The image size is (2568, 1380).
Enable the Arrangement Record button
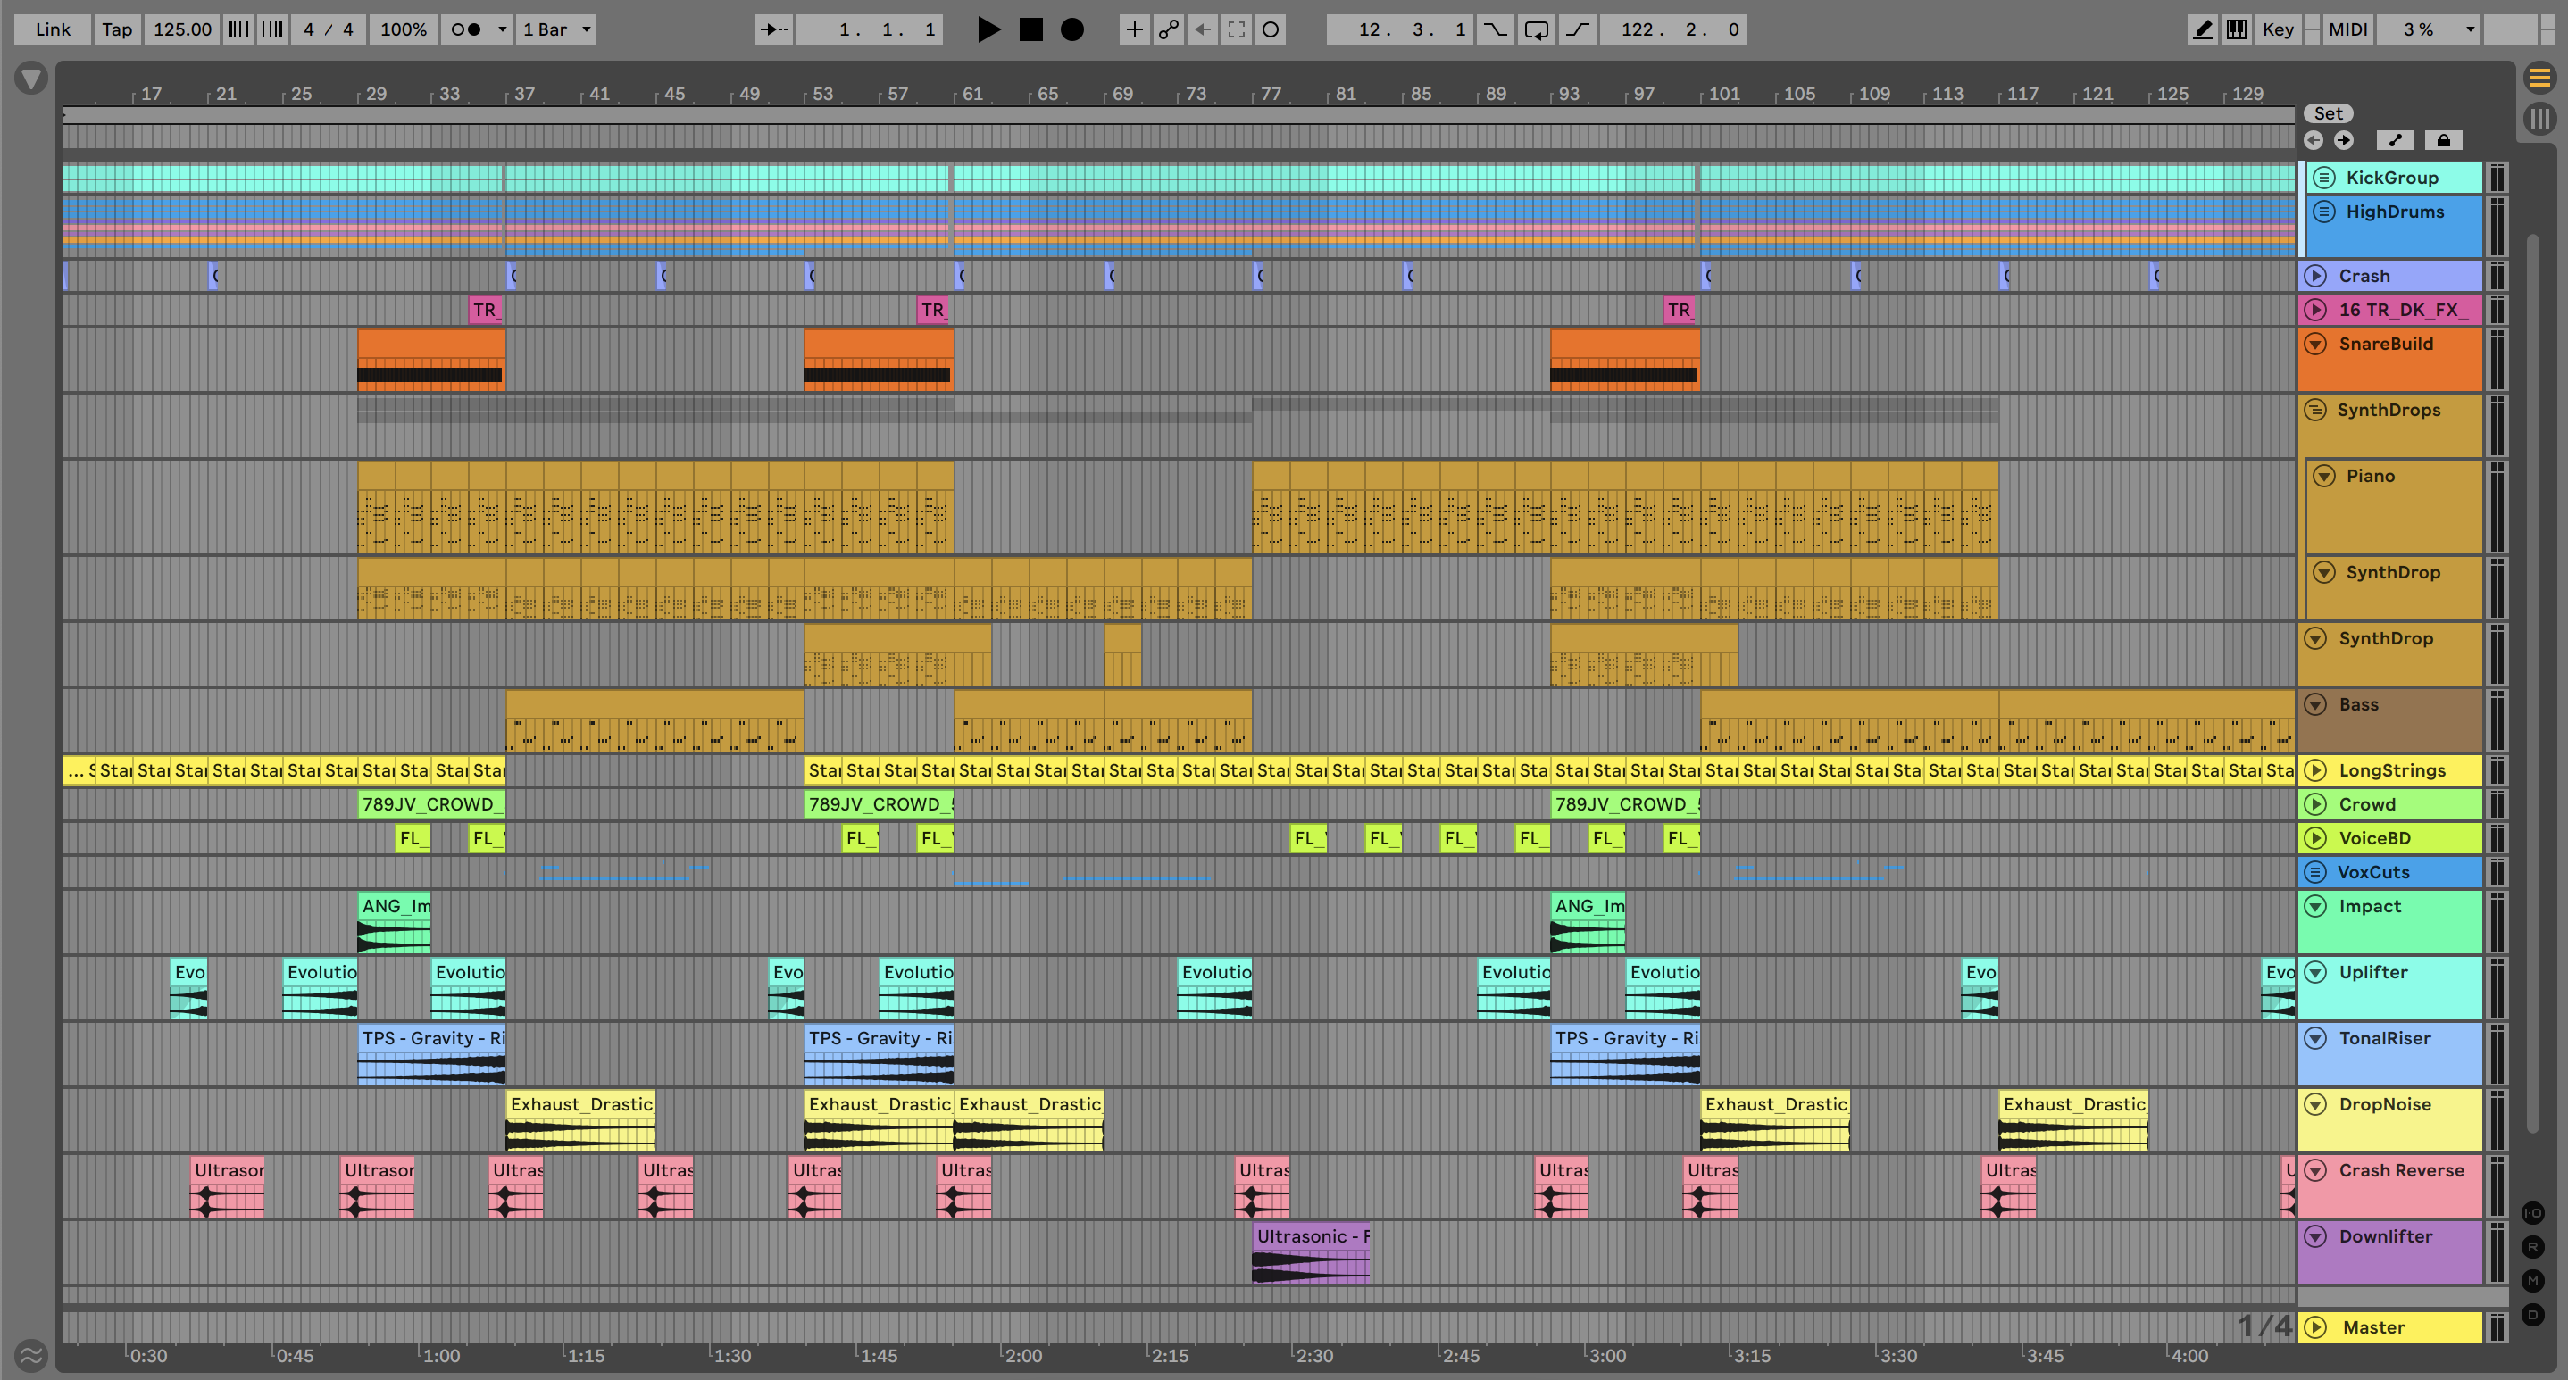tap(1071, 29)
